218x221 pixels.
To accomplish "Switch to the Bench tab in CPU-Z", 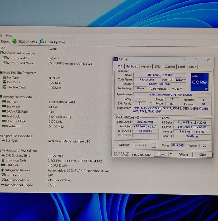I will coord(182,67).
